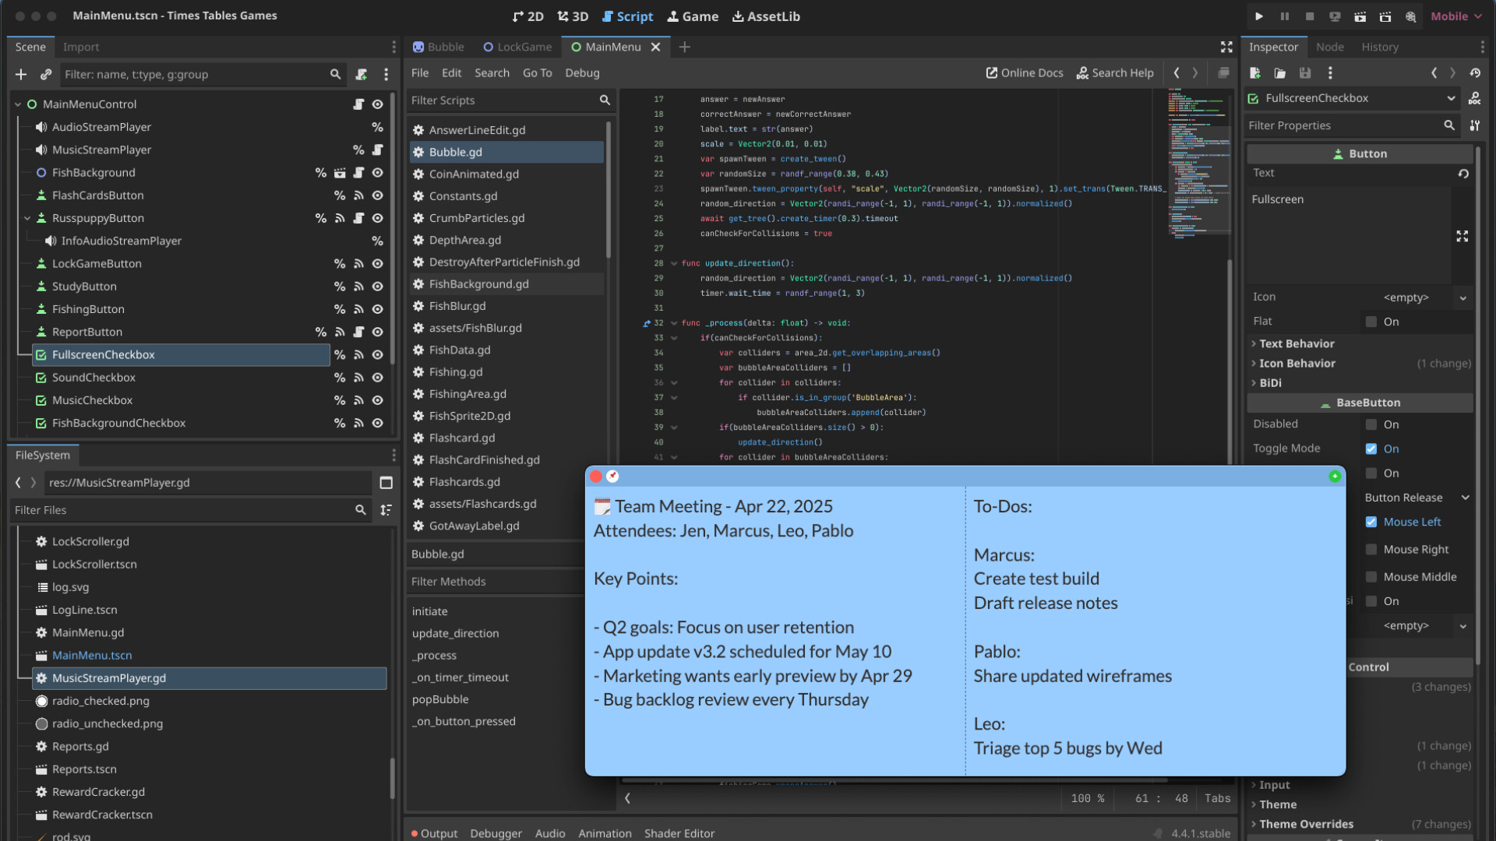Viewport: 1496px width, 841px height.
Task: Run the current scene
Action: click(x=1335, y=16)
